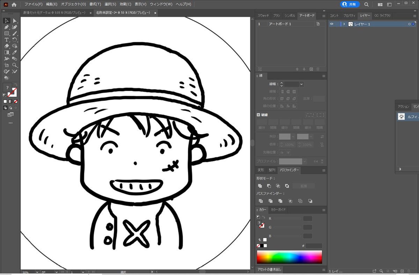Image resolution: width=419 pixels, height=275 pixels.
Task: Switch to the スウォッチ tab
Action: click(x=263, y=16)
